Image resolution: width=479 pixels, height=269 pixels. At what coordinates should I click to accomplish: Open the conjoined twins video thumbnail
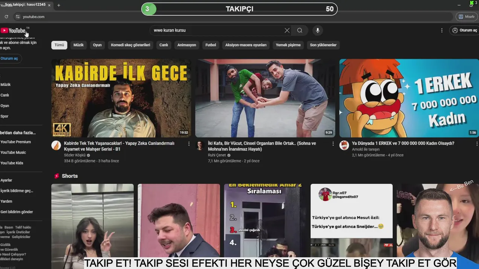pos(265,98)
